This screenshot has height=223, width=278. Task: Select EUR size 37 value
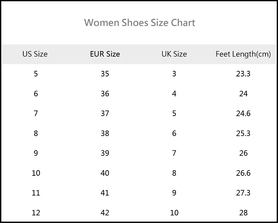click(x=105, y=114)
